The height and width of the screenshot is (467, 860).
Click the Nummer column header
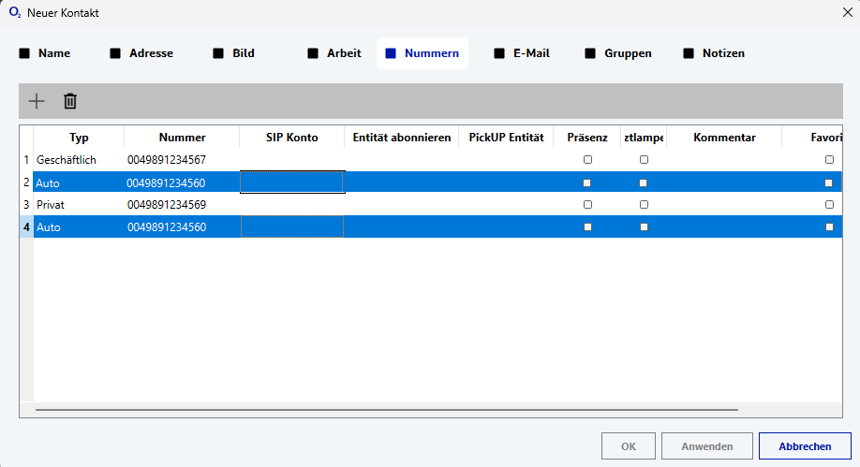pyautogui.click(x=182, y=138)
